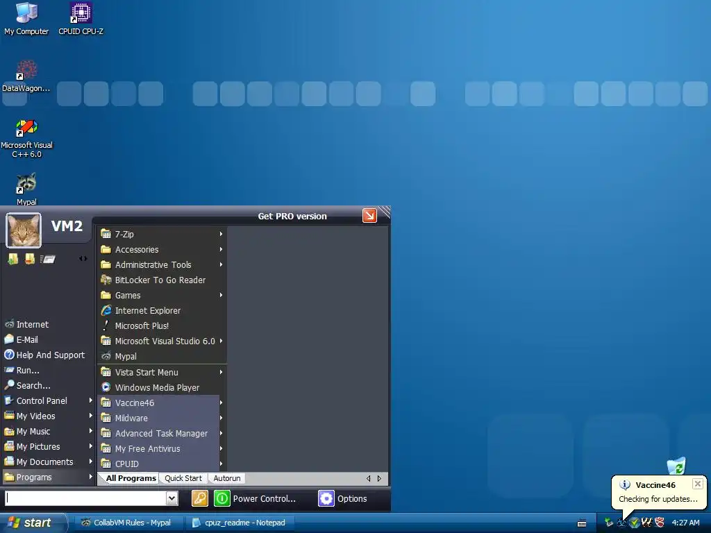Launch Windows Media Player
This screenshot has height=533, width=711.
coord(162,387)
